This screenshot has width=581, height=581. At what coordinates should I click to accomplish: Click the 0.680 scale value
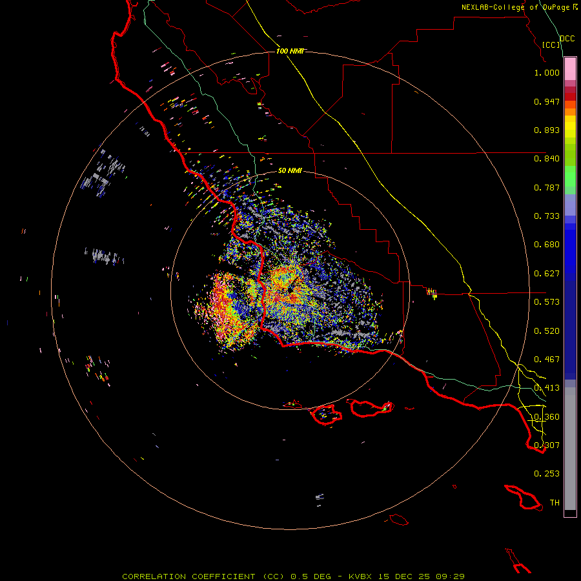tap(547, 245)
